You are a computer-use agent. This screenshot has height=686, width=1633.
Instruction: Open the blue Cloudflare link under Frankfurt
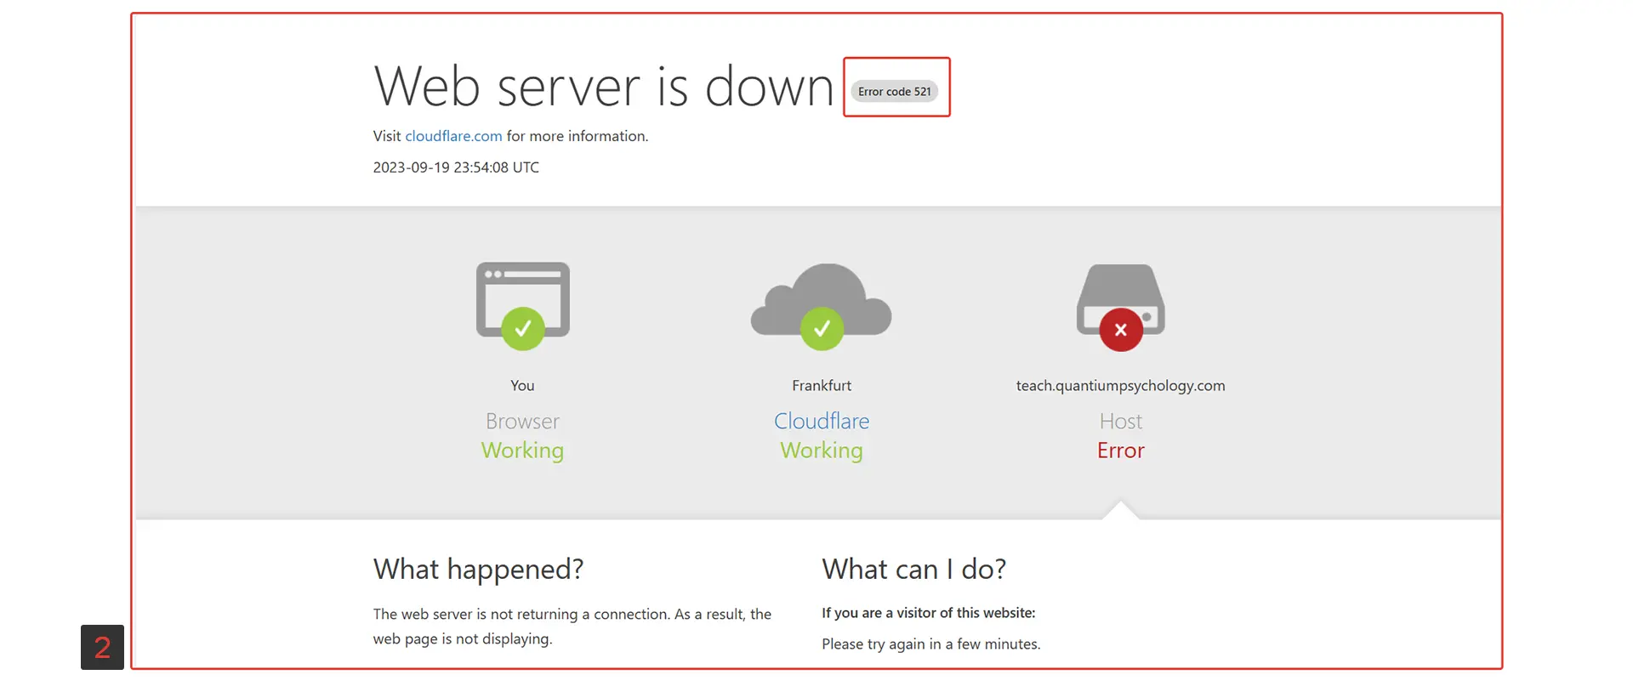[x=822, y=421]
